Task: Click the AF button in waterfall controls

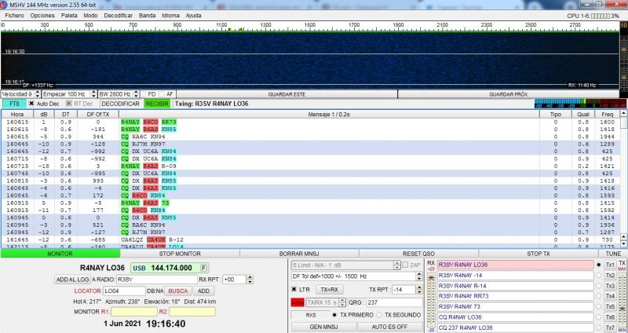Action: click(170, 94)
